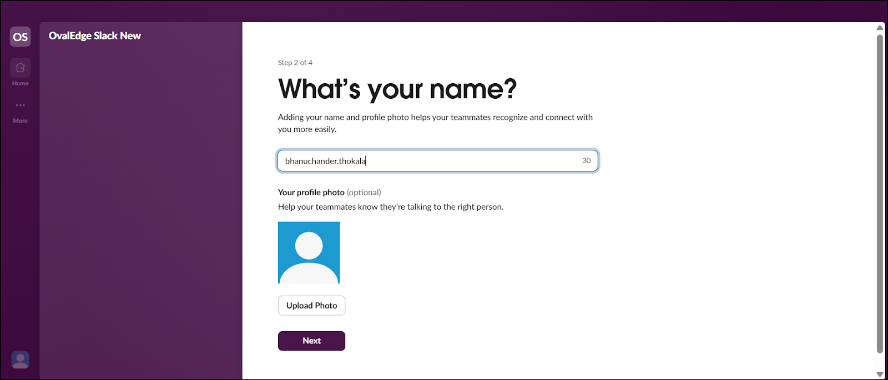The image size is (888, 380).
Task: Click the More label in the sidebar
Action: [21, 121]
